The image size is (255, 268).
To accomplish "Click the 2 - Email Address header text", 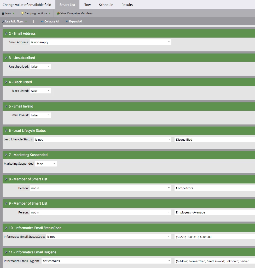I will pyautogui.click(x=22, y=33).
